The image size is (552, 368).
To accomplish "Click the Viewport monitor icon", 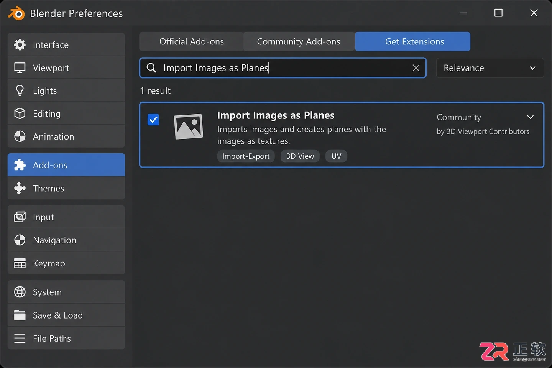I will pyautogui.click(x=20, y=68).
